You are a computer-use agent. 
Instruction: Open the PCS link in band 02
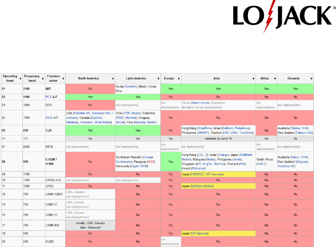click(49, 97)
